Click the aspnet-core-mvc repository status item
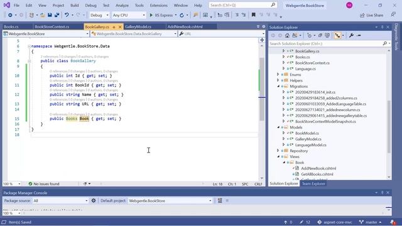 click(335, 222)
